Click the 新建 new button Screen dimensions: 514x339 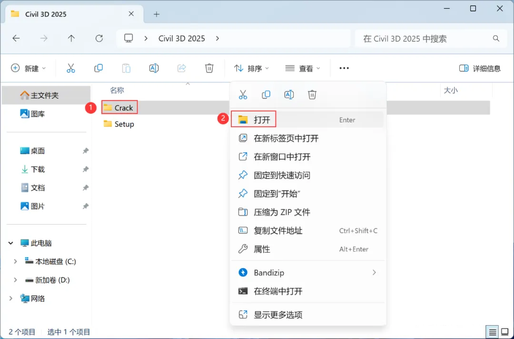tap(28, 68)
